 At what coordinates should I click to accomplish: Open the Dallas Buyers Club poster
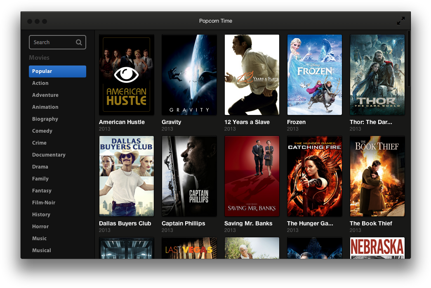click(127, 176)
